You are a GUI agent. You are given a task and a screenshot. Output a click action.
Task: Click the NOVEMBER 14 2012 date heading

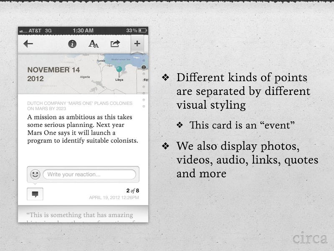pos(53,74)
